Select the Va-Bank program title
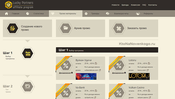 80,88
